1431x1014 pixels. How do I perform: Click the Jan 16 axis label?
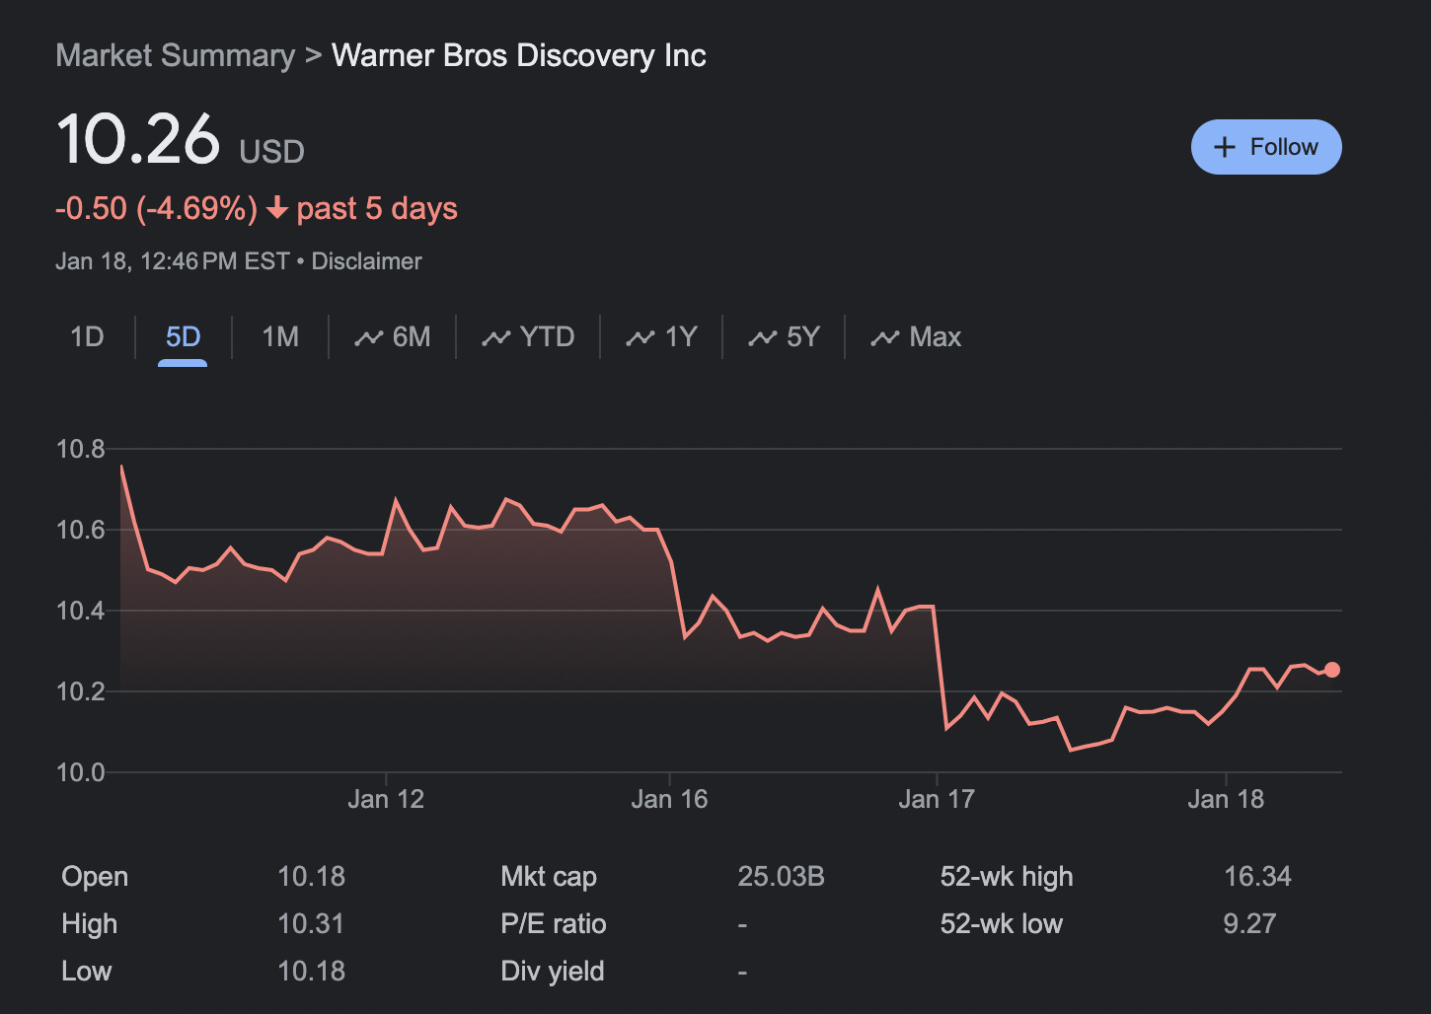pyautogui.click(x=669, y=799)
